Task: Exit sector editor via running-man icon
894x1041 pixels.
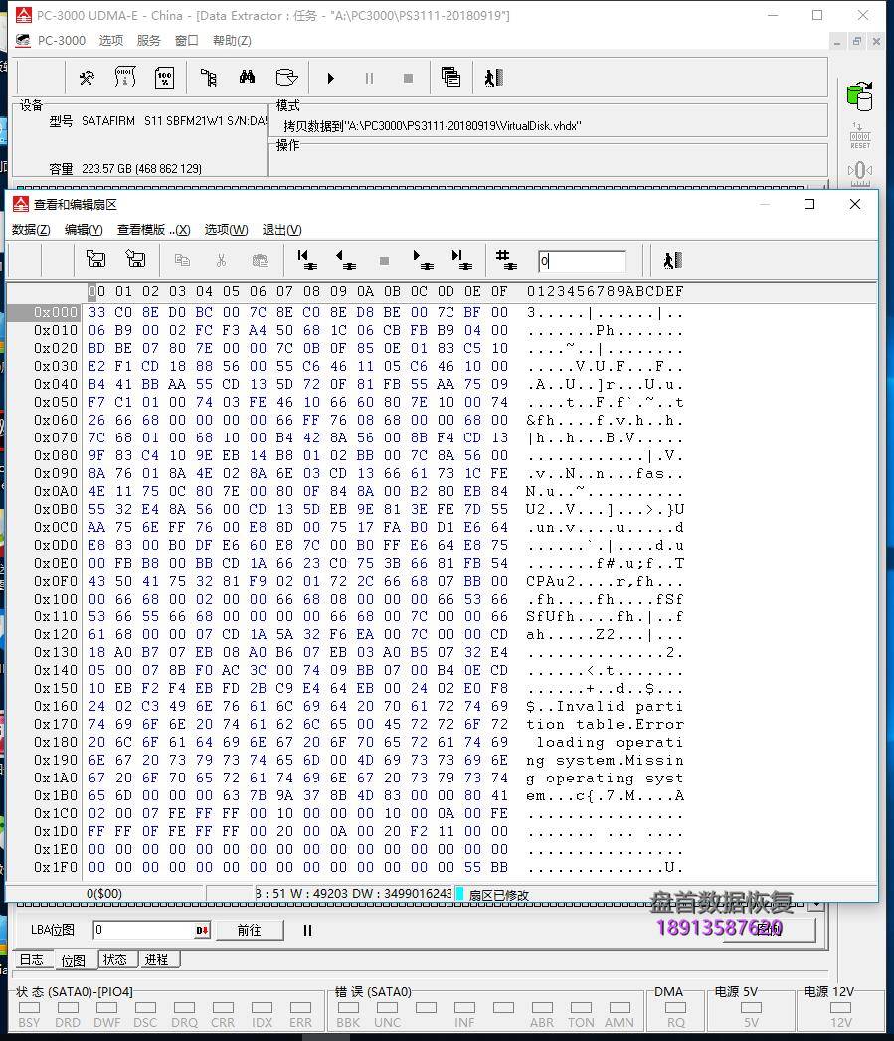Action: 672,260
